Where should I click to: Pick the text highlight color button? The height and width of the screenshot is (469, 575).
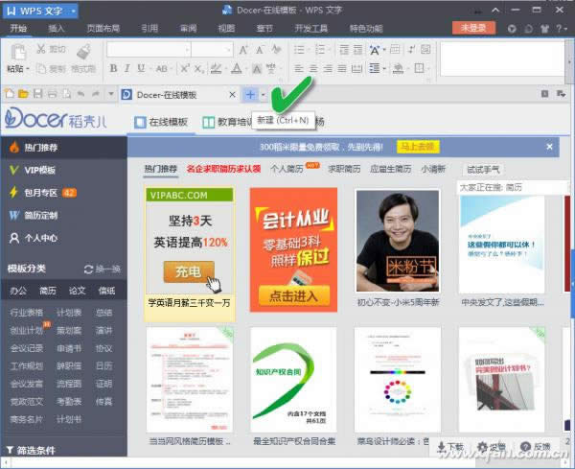pyautogui.click(x=217, y=69)
